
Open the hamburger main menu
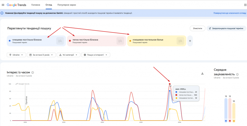point(3,5)
